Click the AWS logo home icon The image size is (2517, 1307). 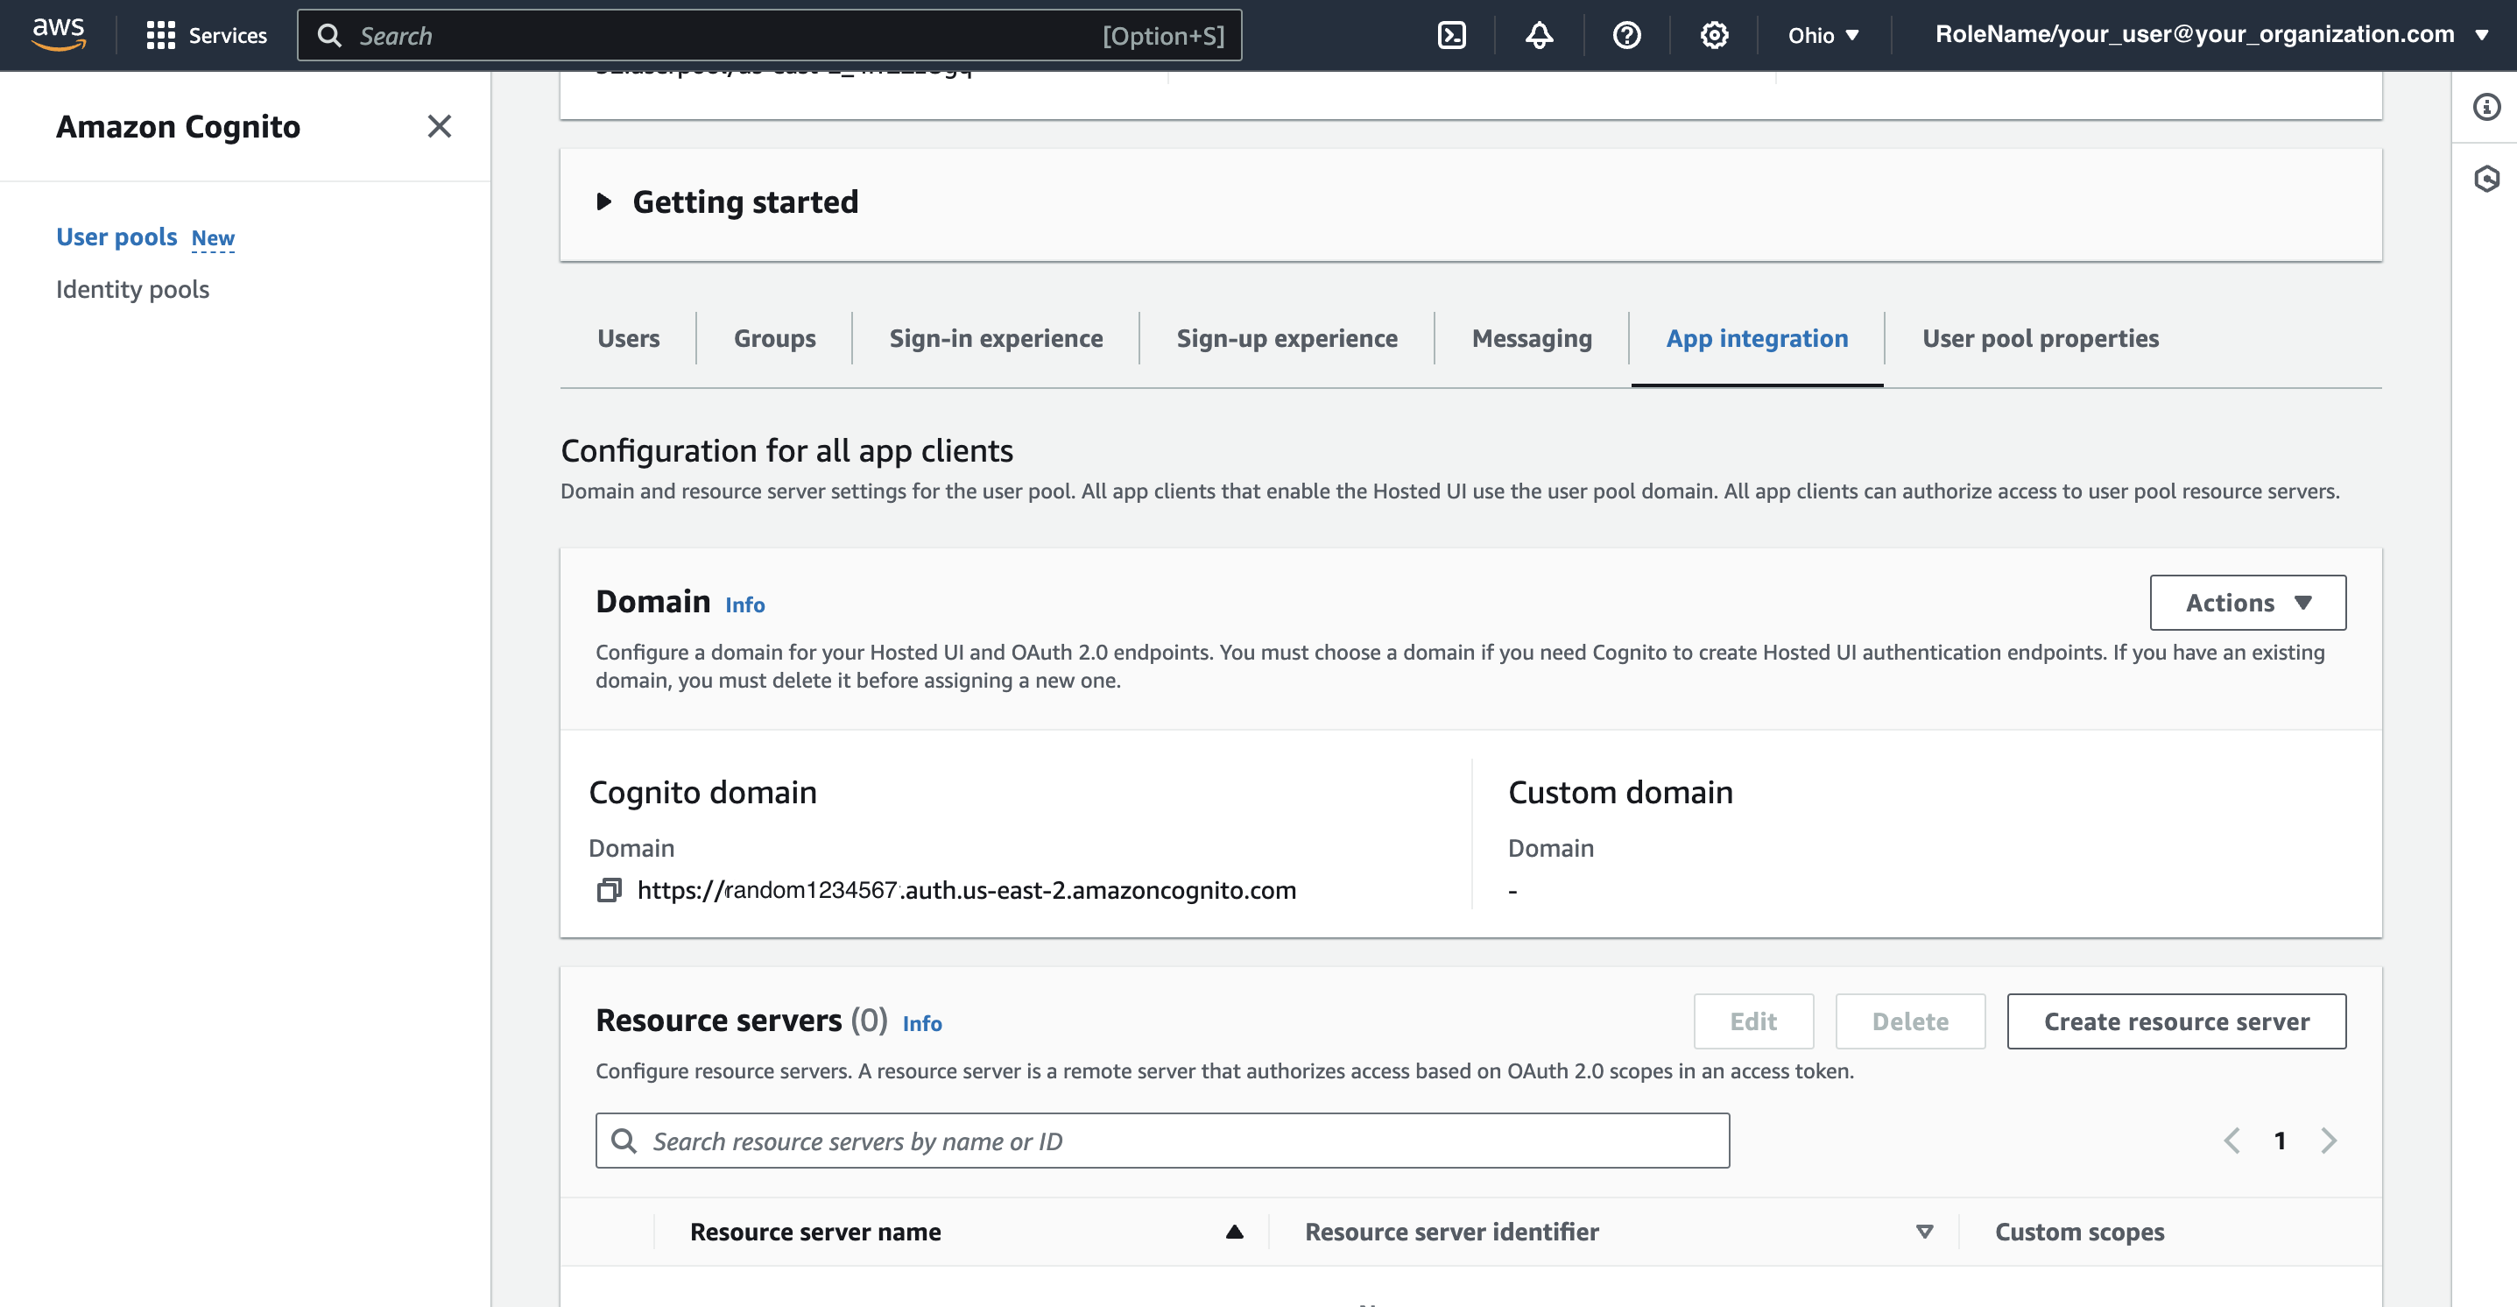(x=59, y=34)
